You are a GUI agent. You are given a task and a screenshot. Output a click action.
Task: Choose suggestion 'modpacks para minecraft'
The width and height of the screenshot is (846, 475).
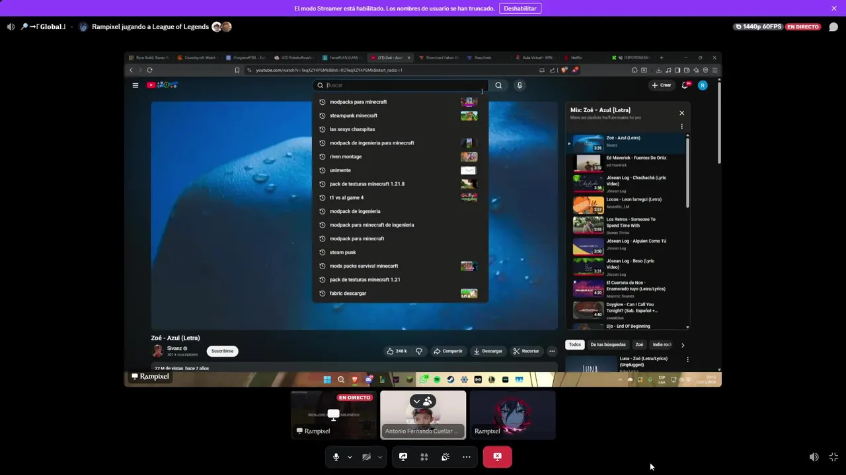tap(400, 102)
